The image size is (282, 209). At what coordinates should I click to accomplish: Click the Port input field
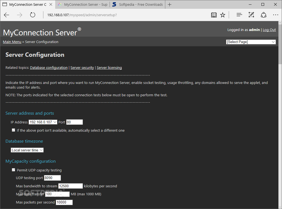(x=75, y=122)
